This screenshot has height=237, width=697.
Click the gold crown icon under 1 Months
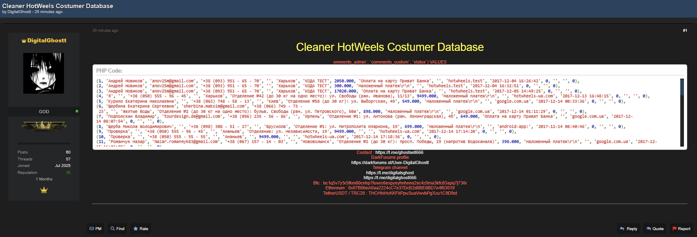pyautogui.click(x=44, y=190)
